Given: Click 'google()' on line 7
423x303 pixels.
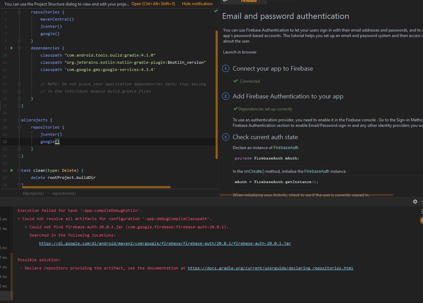Looking at the screenshot, I should pyautogui.click(x=50, y=34).
